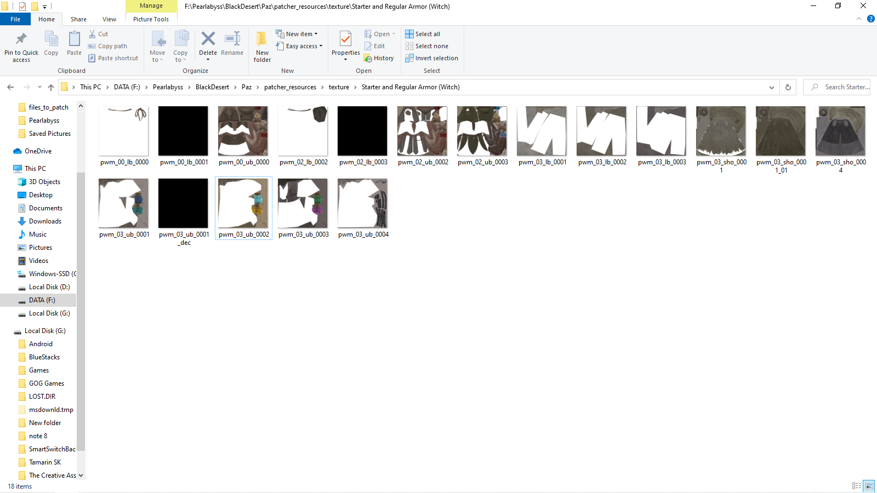Expand the New item dropdown
This screenshot has height=493, width=877.
[297, 34]
